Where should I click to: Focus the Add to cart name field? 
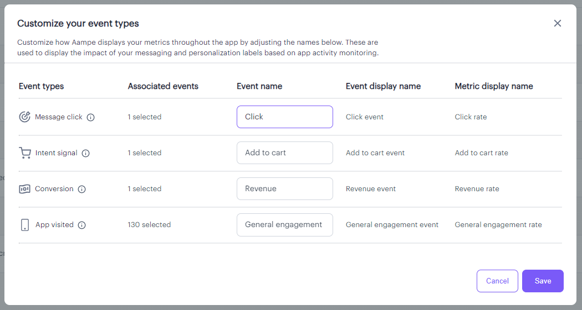click(284, 153)
